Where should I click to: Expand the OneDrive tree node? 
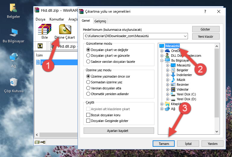pyautogui.click(x=162, y=51)
